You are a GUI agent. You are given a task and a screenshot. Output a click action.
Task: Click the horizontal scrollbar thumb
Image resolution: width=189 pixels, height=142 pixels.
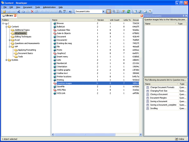click(85, 134)
